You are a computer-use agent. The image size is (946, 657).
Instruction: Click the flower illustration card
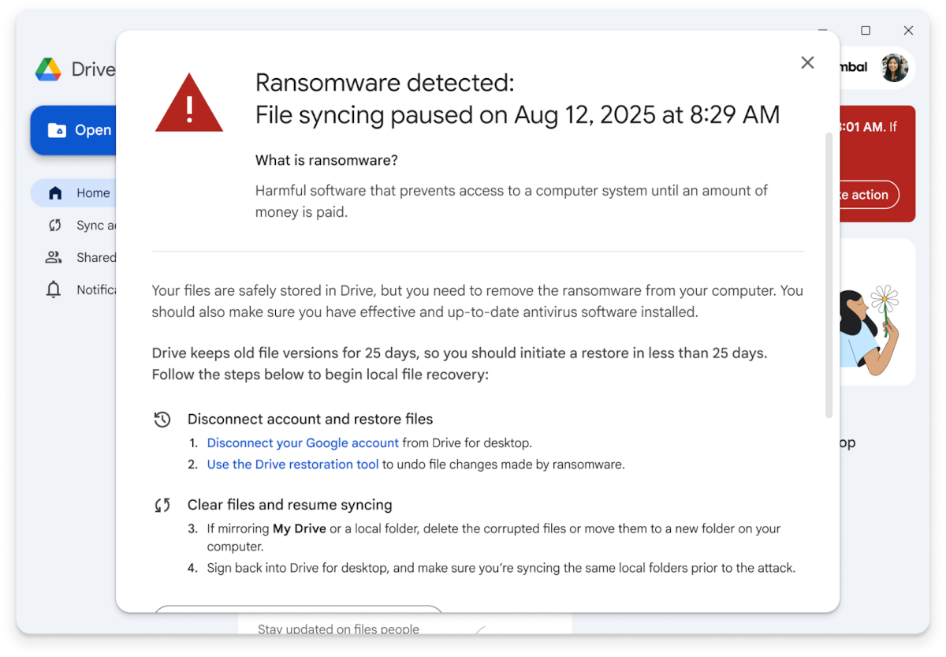pos(877,311)
